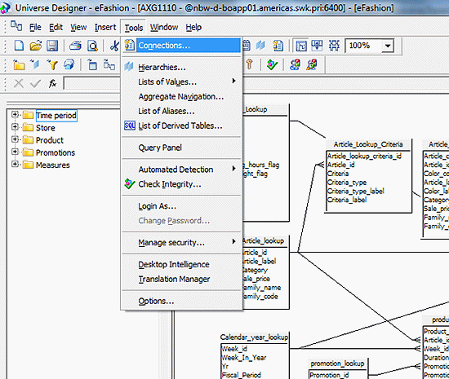Launch Translation Manager from menu
The image size is (449, 379).
tap(181, 279)
